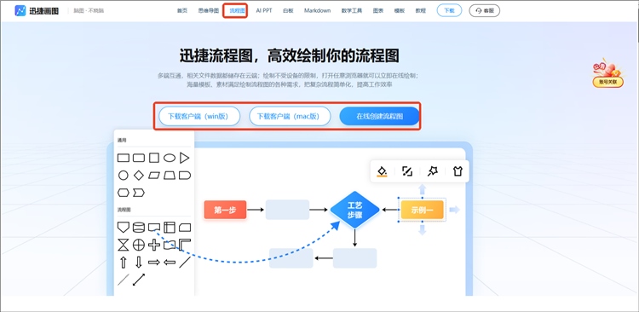Contact support via 客服 button
The height and width of the screenshot is (312, 639).
point(485,10)
